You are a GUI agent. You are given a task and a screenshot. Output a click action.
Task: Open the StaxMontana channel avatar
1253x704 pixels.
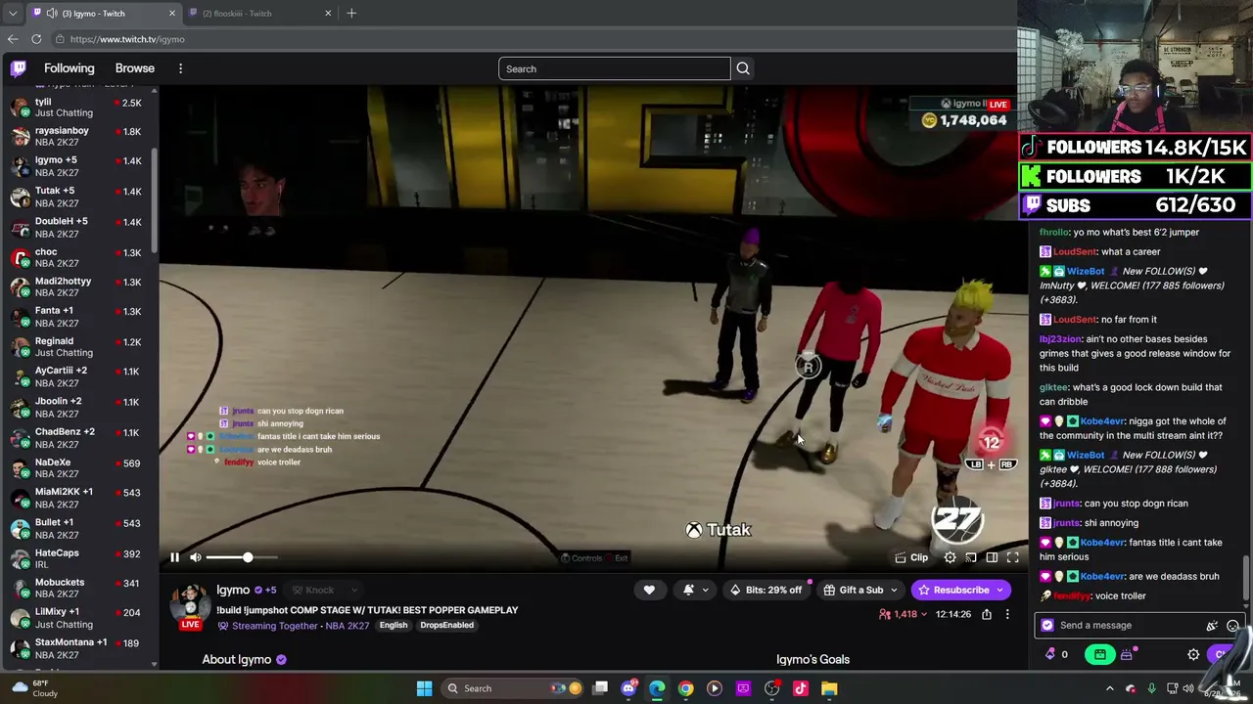20,649
